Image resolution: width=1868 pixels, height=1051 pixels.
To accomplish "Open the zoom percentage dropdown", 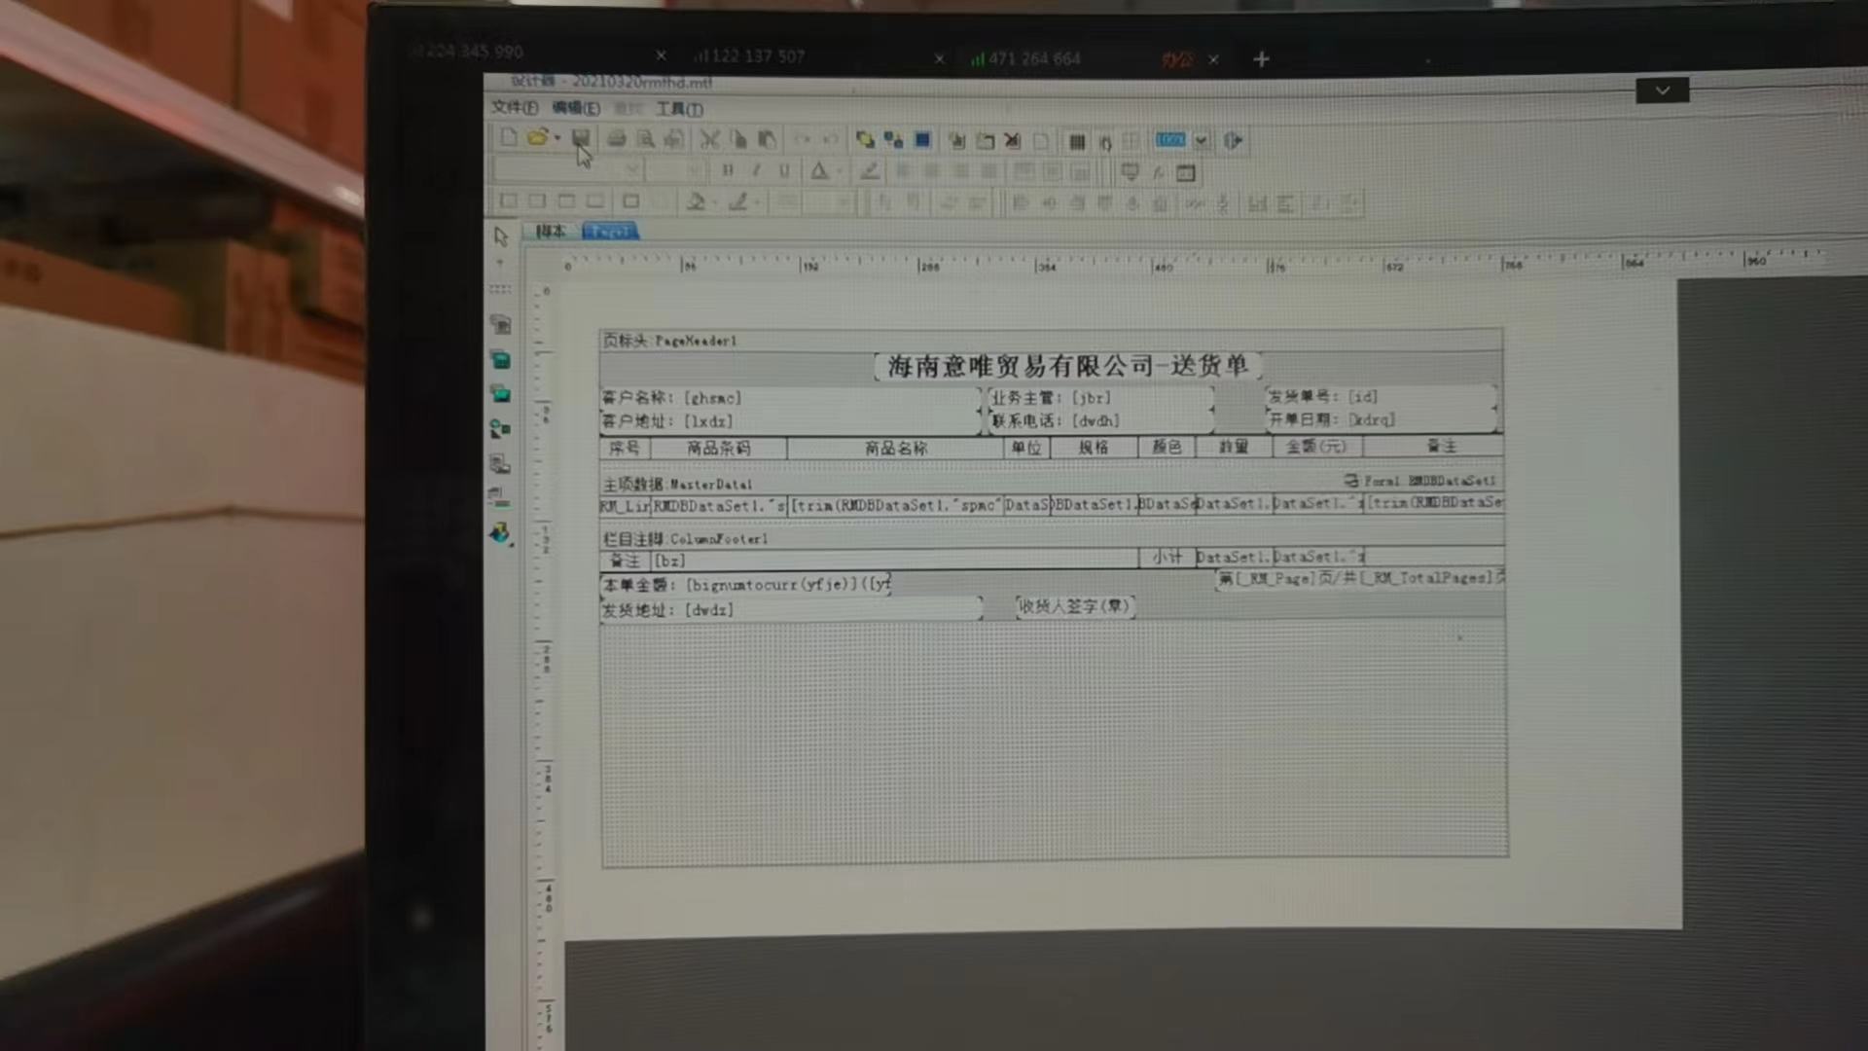I will tap(1202, 141).
